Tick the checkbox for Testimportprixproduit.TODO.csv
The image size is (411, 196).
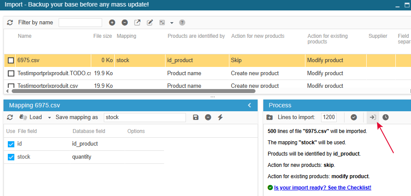[11, 73]
